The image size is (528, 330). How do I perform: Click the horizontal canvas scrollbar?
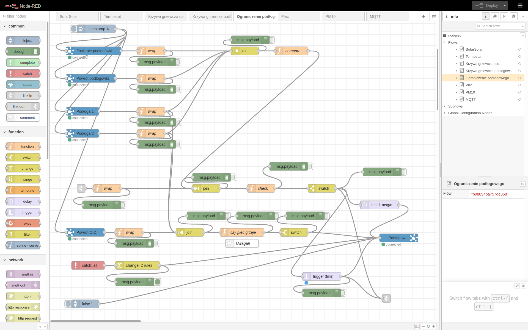(x=95, y=321)
